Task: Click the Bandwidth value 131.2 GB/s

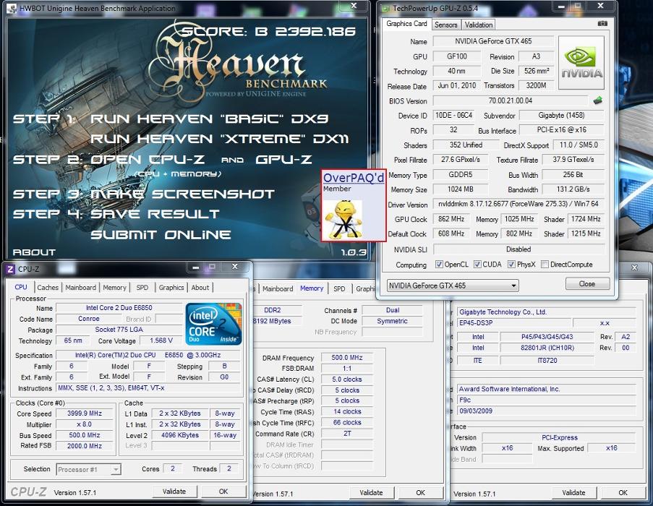Action: (573, 189)
